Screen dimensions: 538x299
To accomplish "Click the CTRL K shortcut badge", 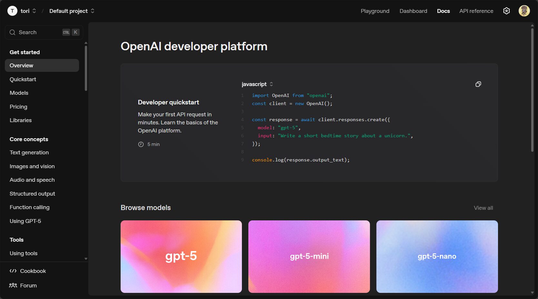I will (x=71, y=32).
